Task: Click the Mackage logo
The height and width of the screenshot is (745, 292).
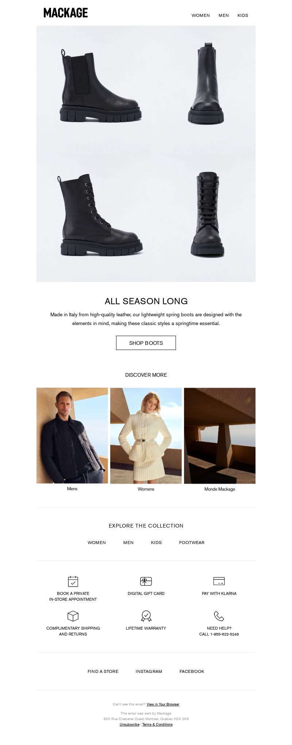Action: [66, 13]
